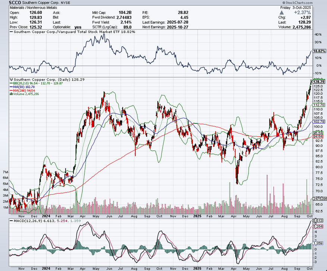Click the blue MA(50) legend line marker
This screenshot has height=271, width=327.
click(x=11, y=87)
